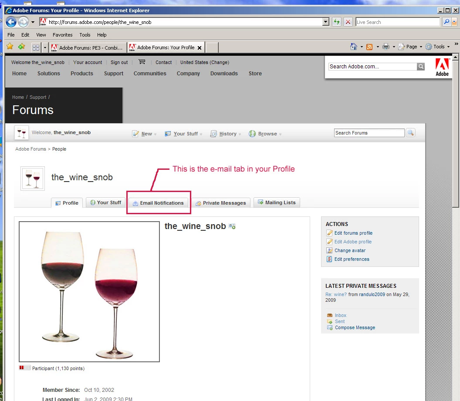
Task: Click the Sign out link
Action: click(x=119, y=62)
